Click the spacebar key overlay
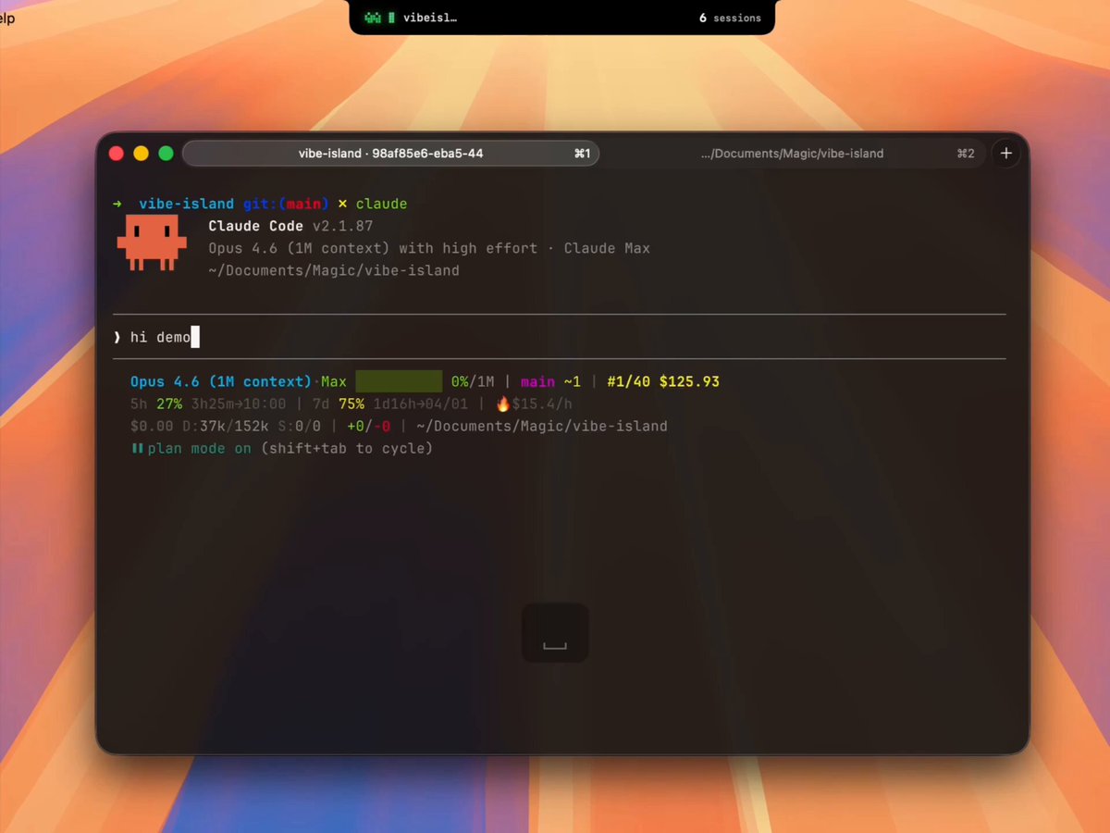Screen dimensions: 1110x833 pyautogui.click(x=555, y=633)
